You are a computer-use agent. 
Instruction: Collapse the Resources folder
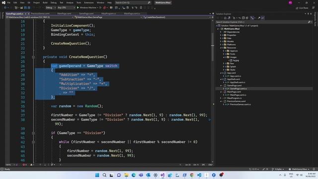[221, 48]
